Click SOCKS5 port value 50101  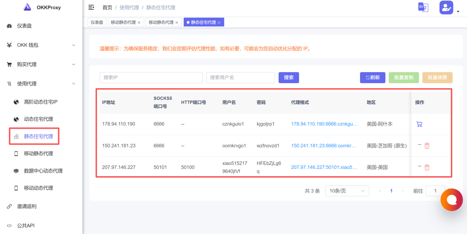click(x=160, y=167)
